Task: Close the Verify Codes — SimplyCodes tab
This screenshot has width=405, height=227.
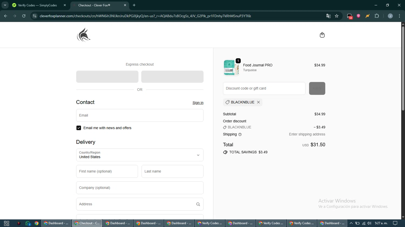Action: 65,5
